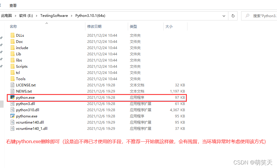Click the Lib folder name

tap(19, 54)
